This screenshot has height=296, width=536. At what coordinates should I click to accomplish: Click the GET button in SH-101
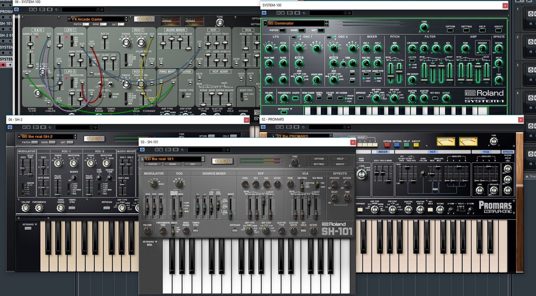[x=192, y=164]
